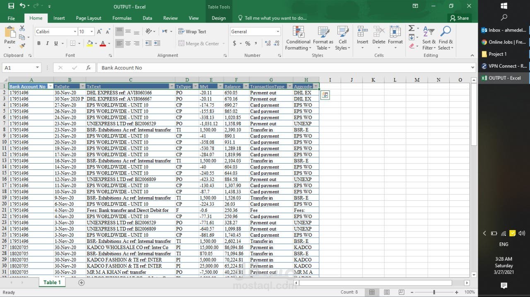Viewport: 530px width, 297px height.
Task: Switch to the Formulas ribbon tab
Action: pos(122,18)
